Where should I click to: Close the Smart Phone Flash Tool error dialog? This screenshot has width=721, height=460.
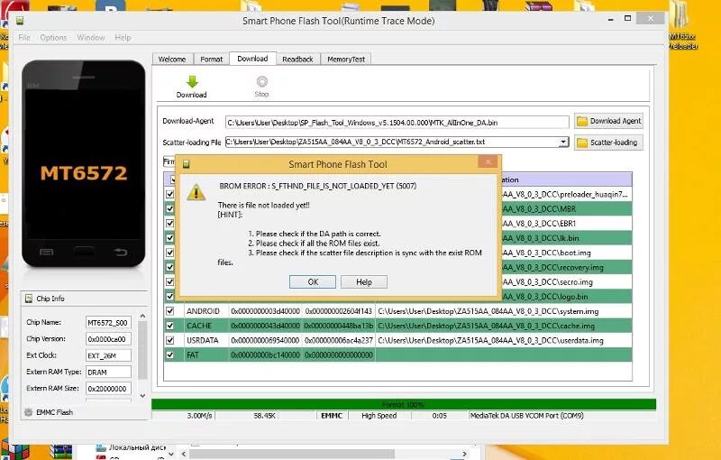tap(488, 161)
